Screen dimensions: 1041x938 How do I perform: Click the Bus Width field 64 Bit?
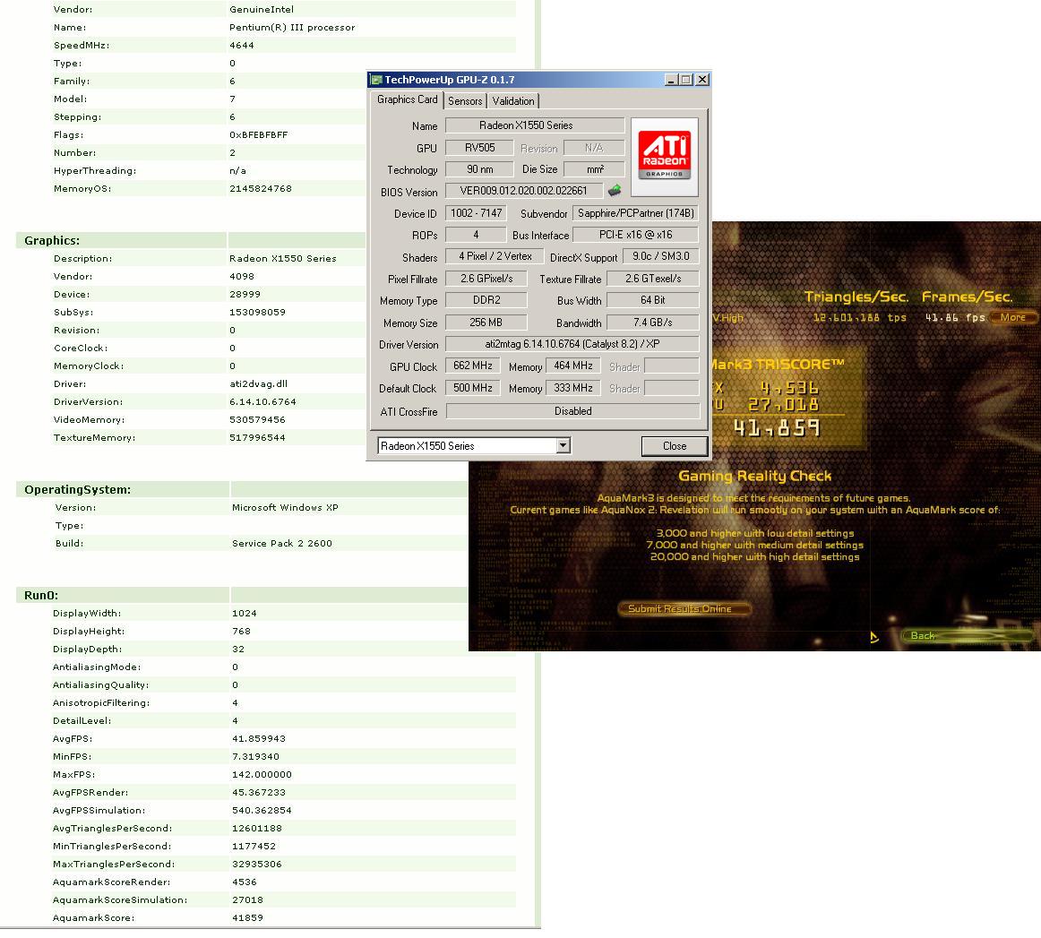[652, 300]
